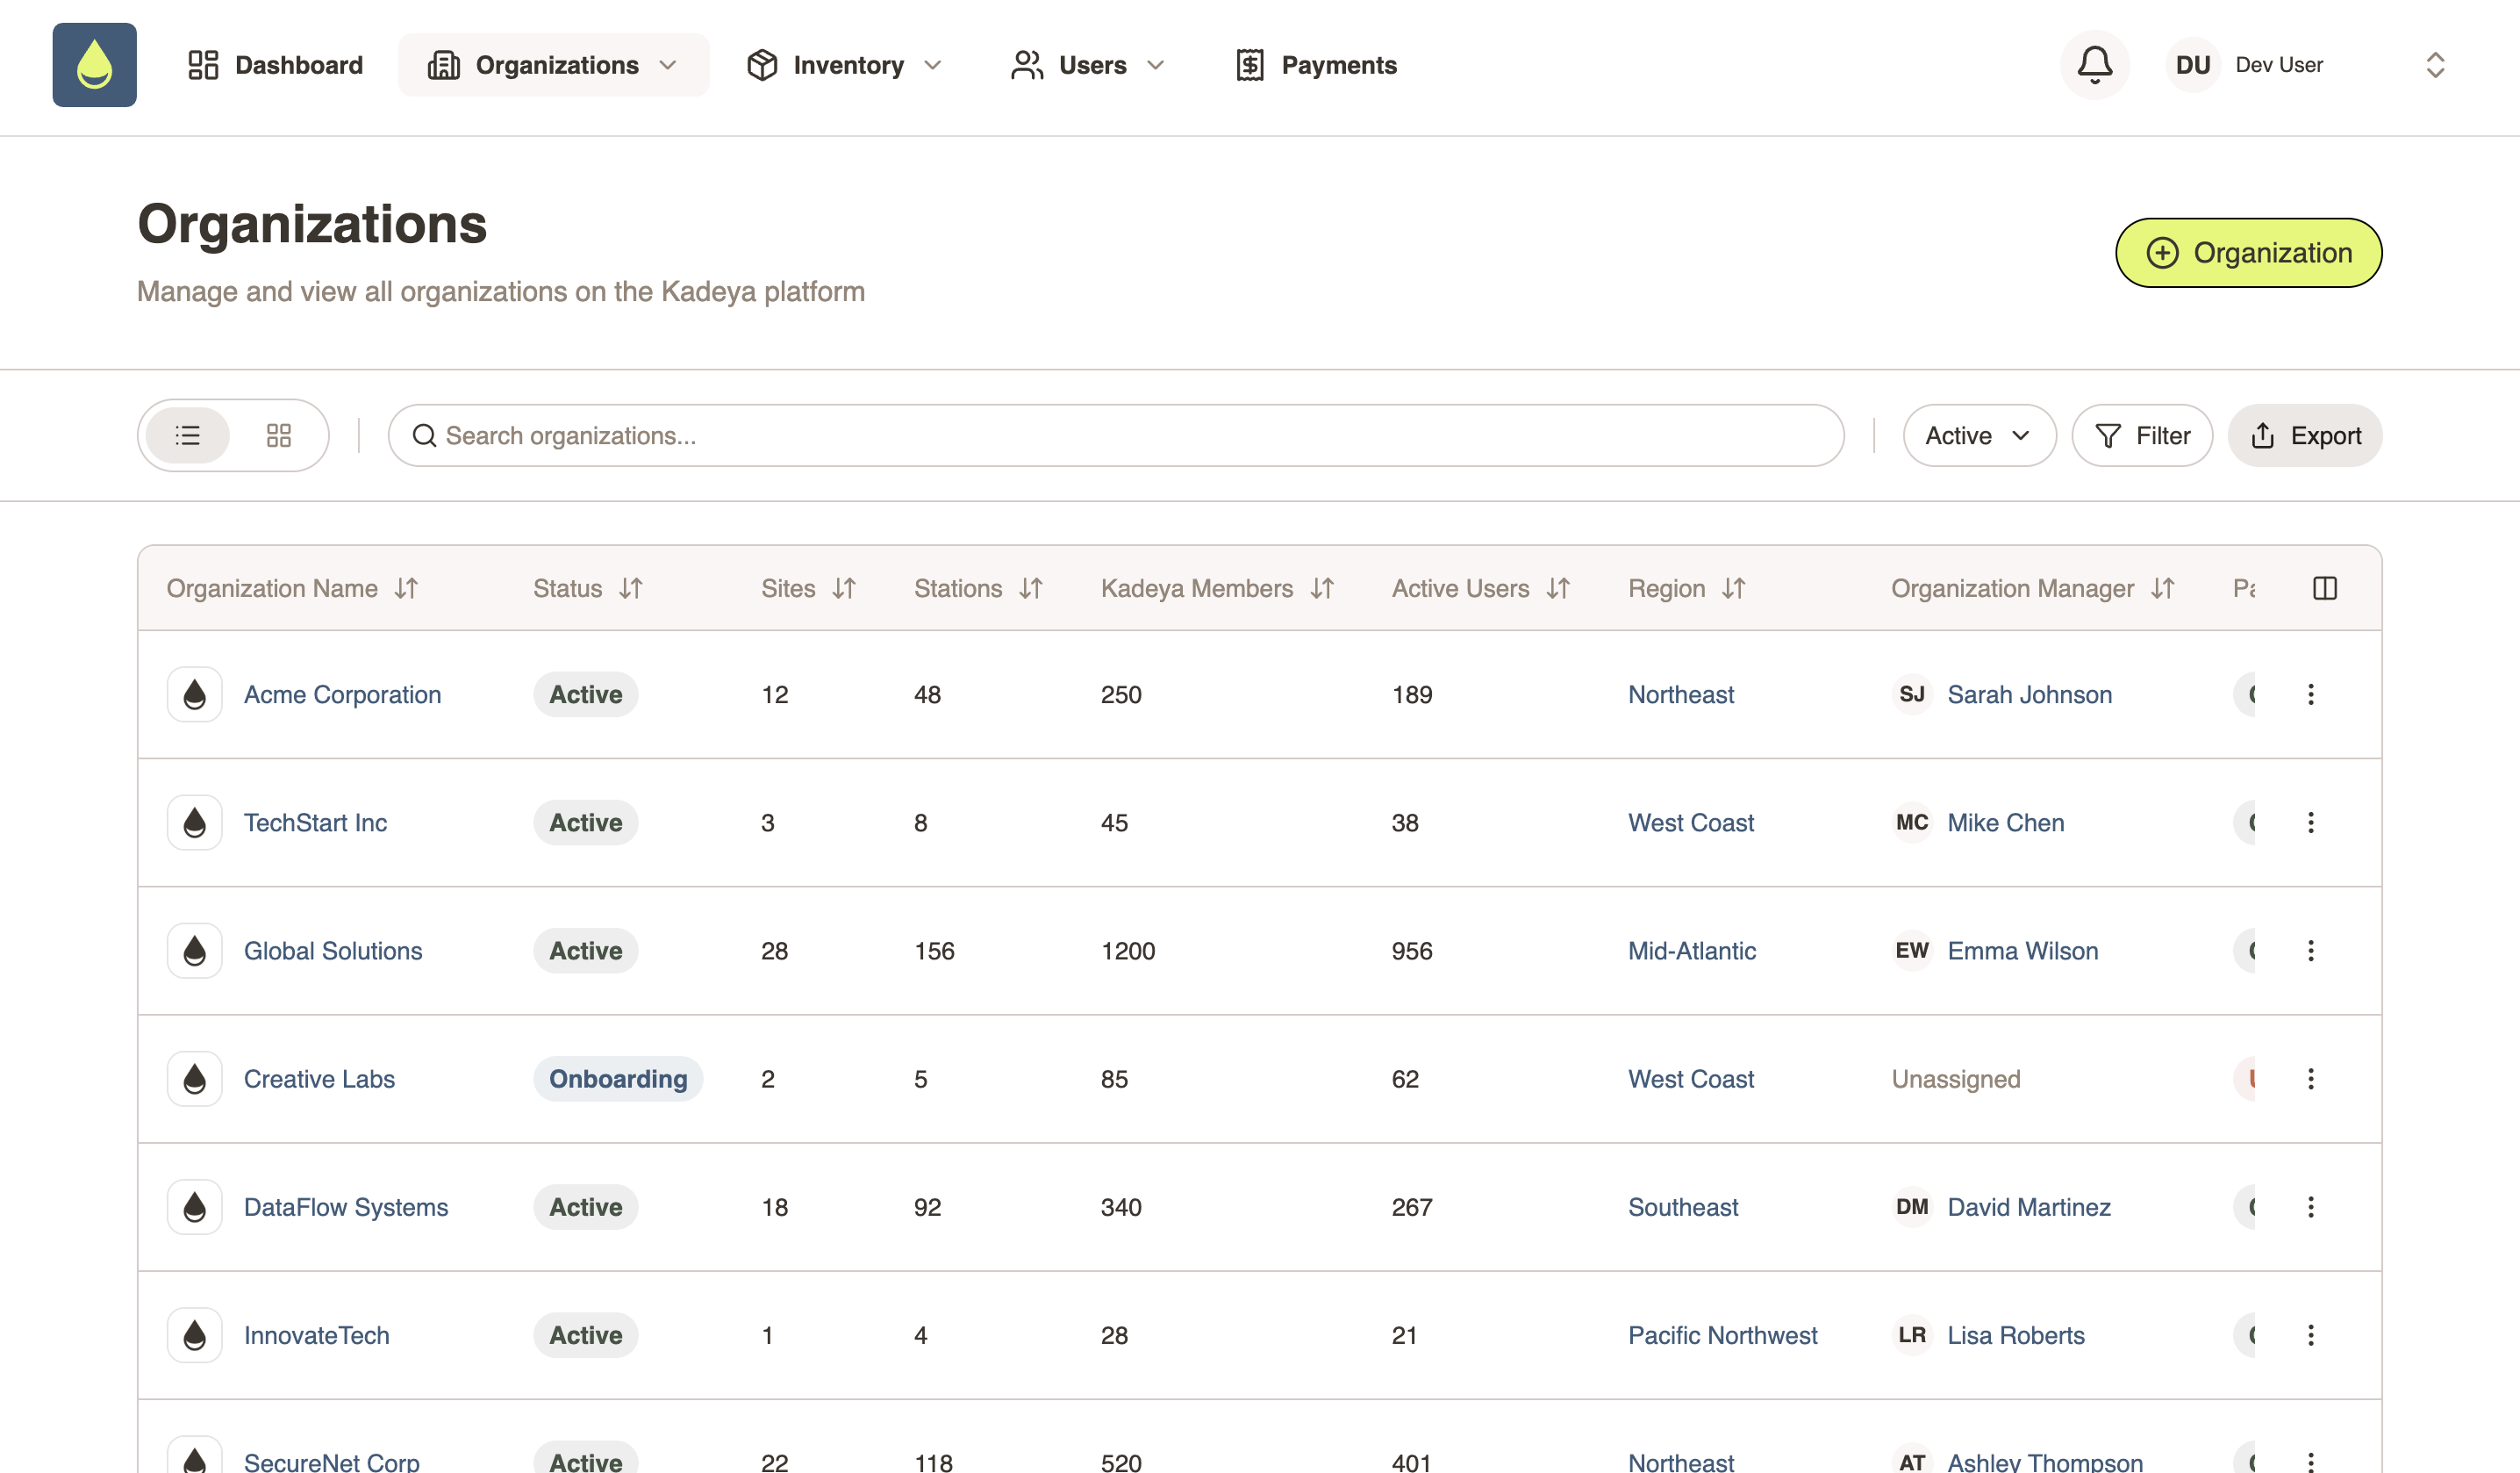Open Mike Chen manager profile
The height and width of the screenshot is (1473, 2520).
pyautogui.click(x=2005, y=823)
